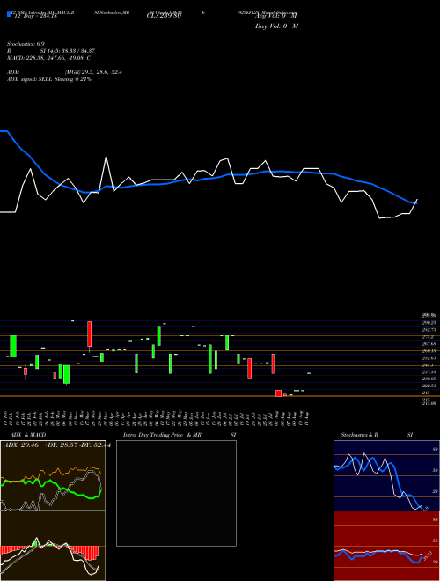Click the blue-background Stochastics chart

coord(386,475)
